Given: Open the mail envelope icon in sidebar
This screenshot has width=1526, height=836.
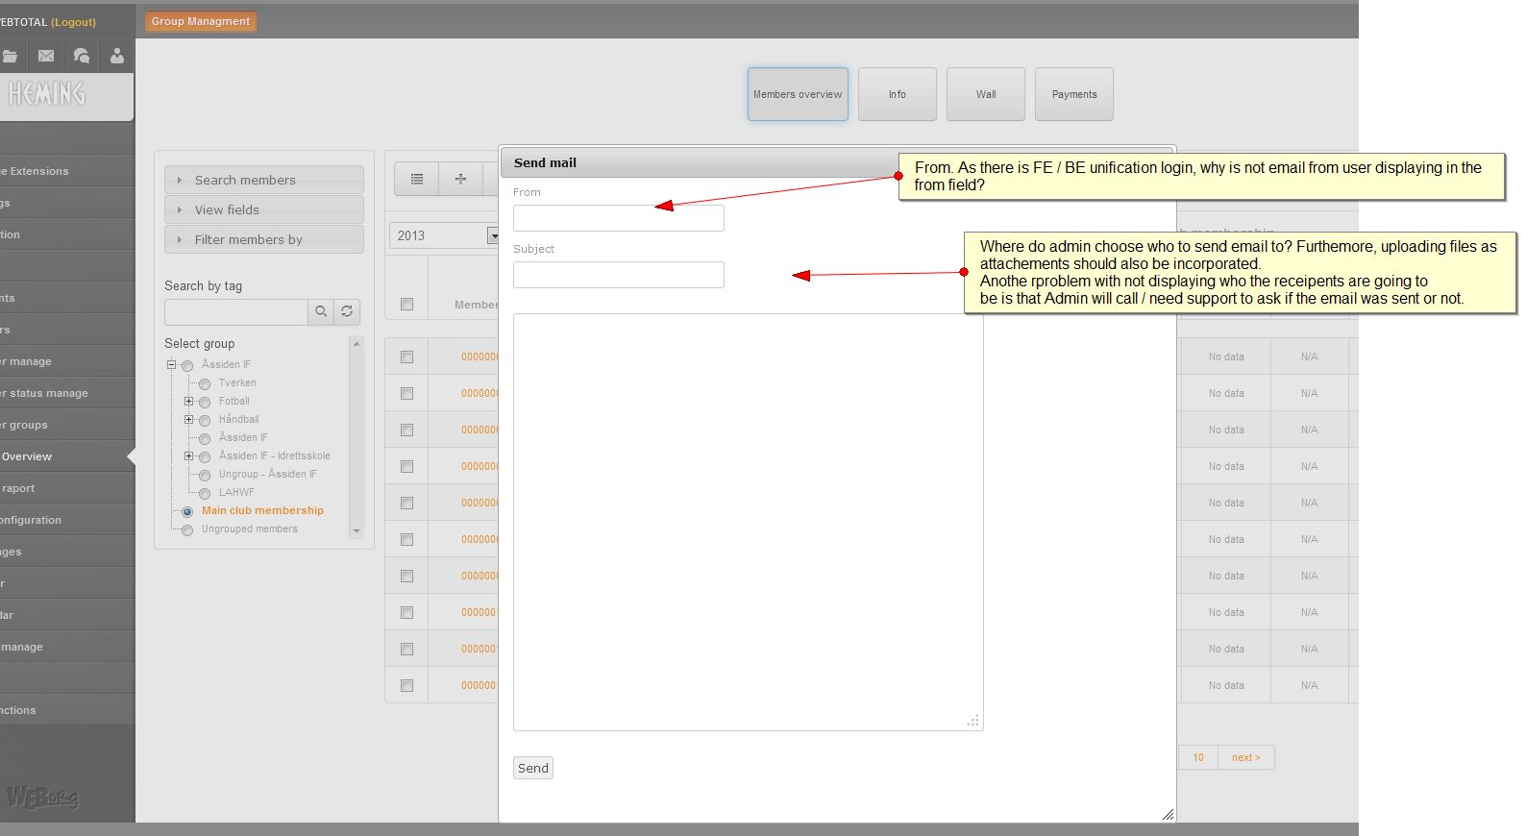Looking at the screenshot, I should tap(46, 56).
